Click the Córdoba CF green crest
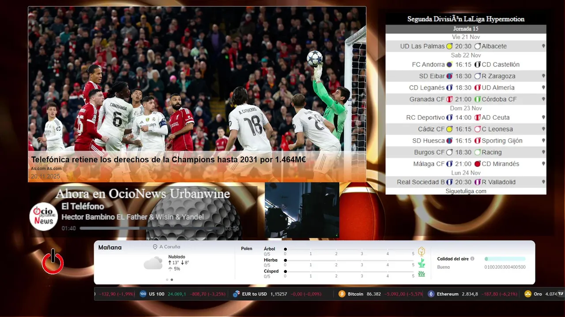 (478, 99)
